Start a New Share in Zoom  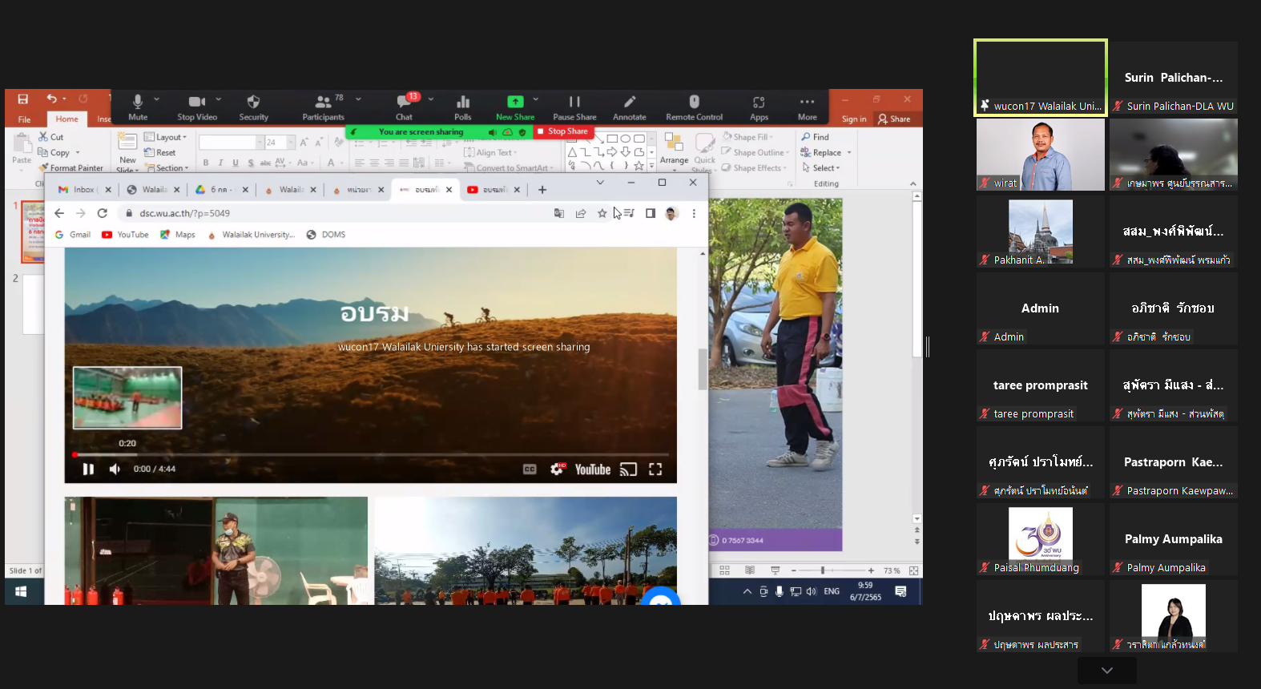(x=515, y=107)
